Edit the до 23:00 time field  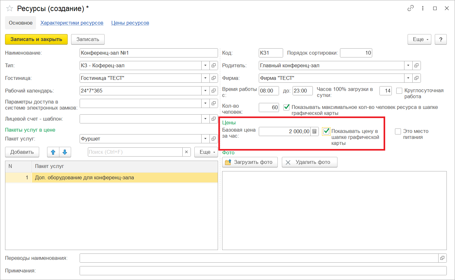coord(303,91)
